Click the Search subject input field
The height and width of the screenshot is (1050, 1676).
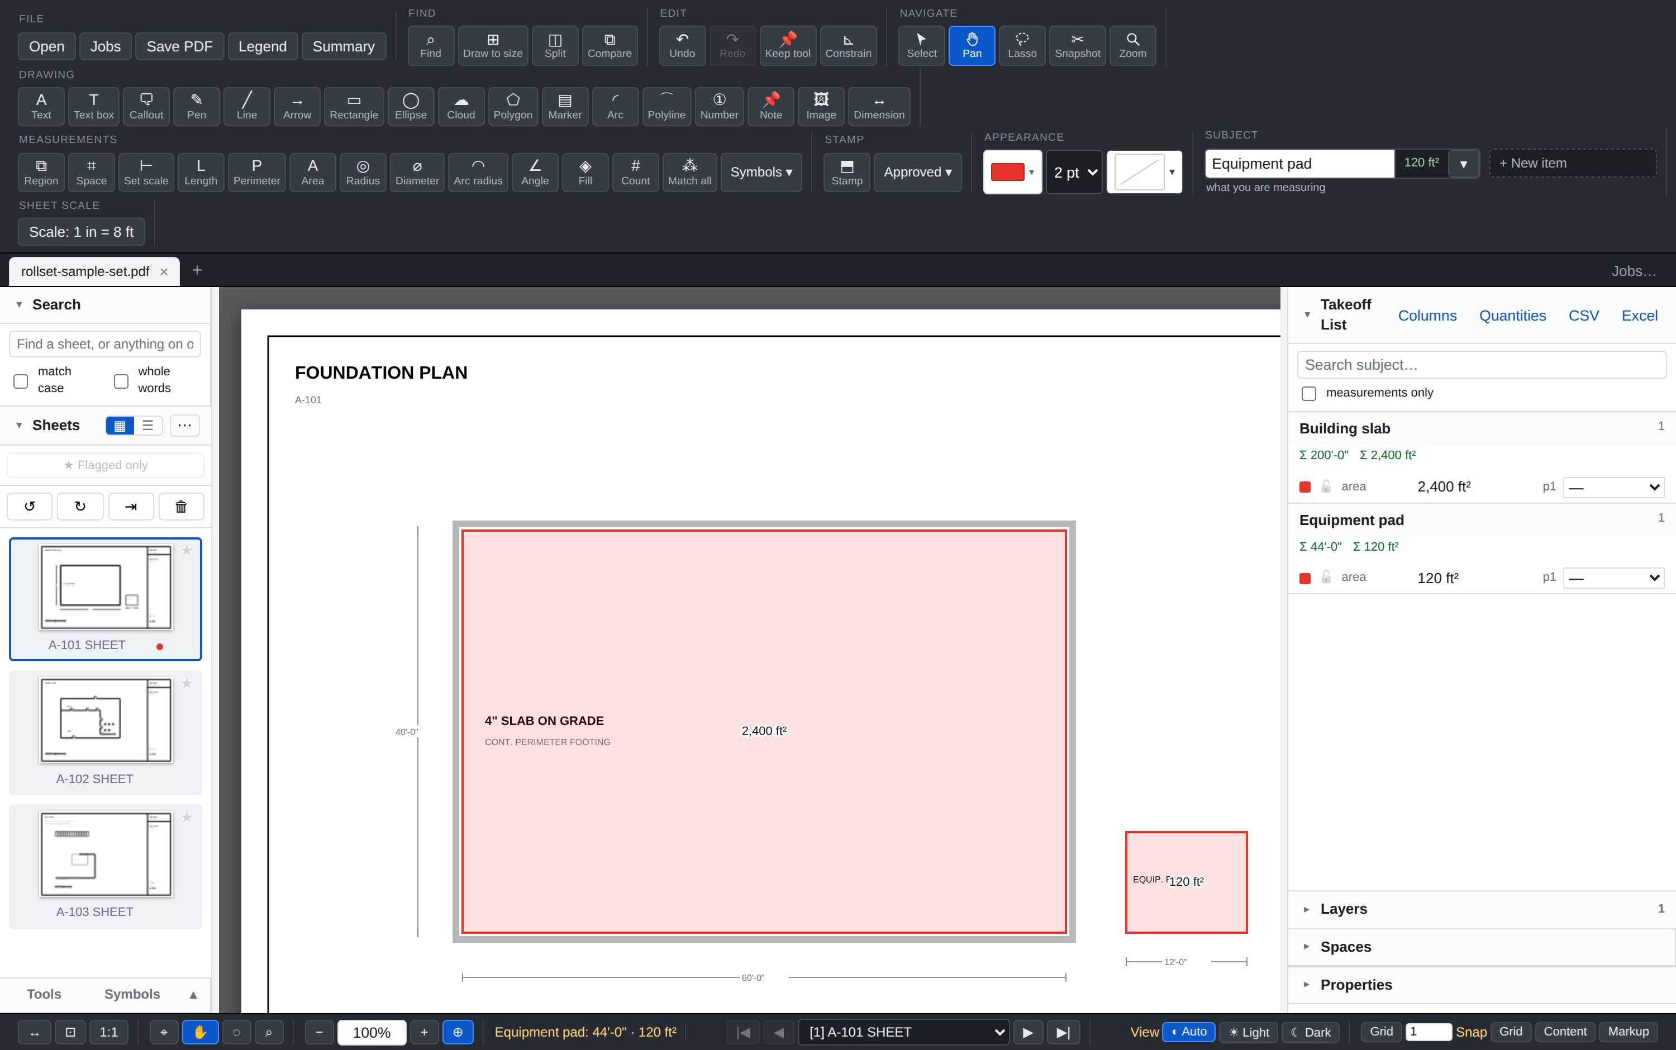[x=1481, y=365]
